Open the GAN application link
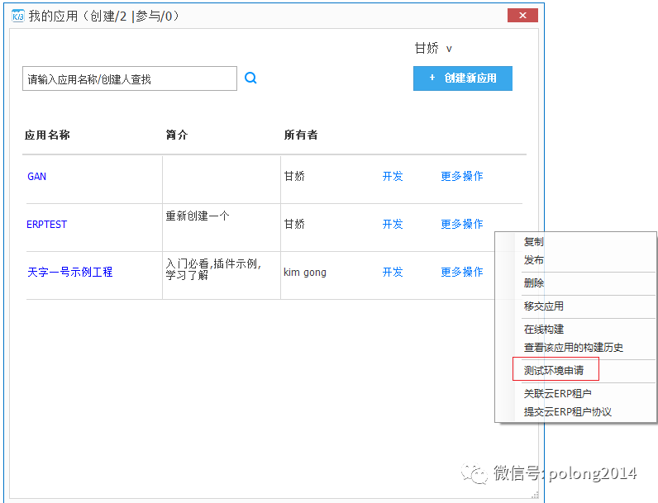 (x=37, y=176)
